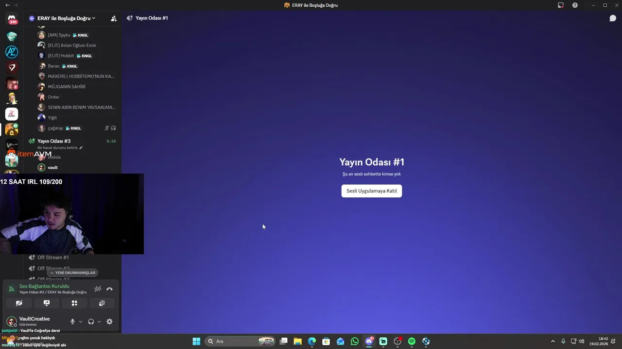The width and height of the screenshot is (622, 349).
Task: Show hidden icons in system tray
Action: pyautogui.click(x=553, y=341)
